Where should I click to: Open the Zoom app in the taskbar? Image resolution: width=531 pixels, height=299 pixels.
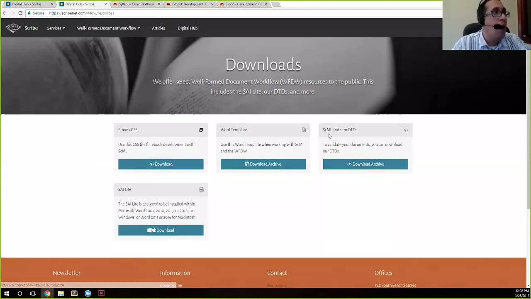click(x=88, y=294)
